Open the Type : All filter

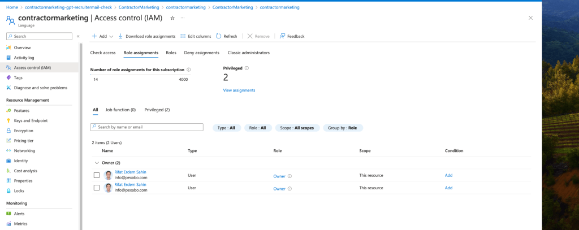click(227, 128)
